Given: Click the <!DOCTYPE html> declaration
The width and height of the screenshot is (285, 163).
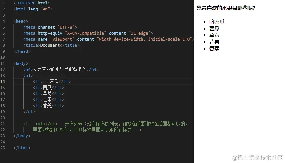Looking at the screenshot, I should 31,3.
